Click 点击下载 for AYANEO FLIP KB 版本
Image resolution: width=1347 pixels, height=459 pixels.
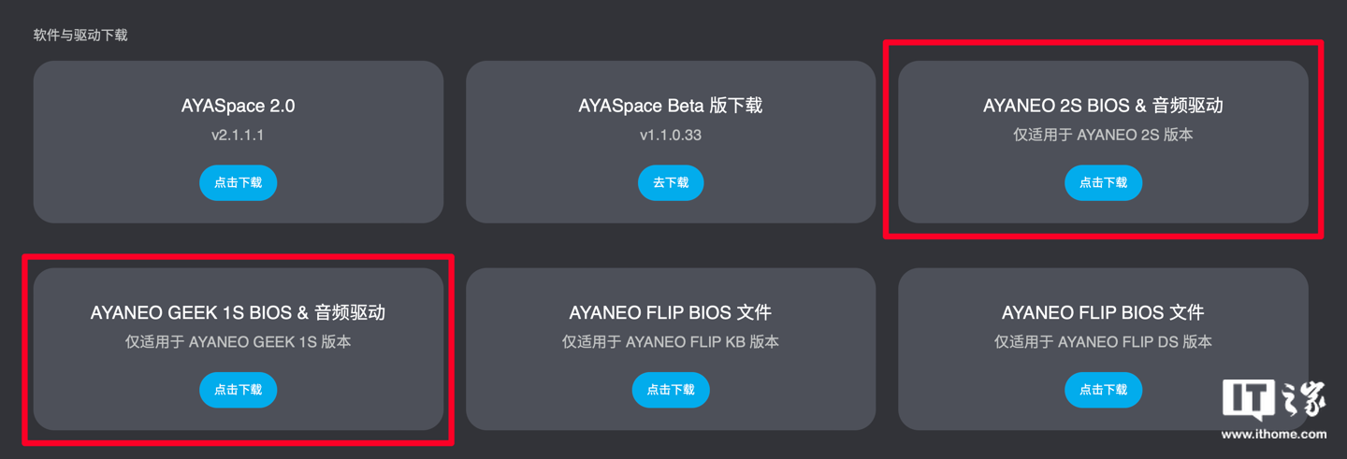(x=671, y=390)
